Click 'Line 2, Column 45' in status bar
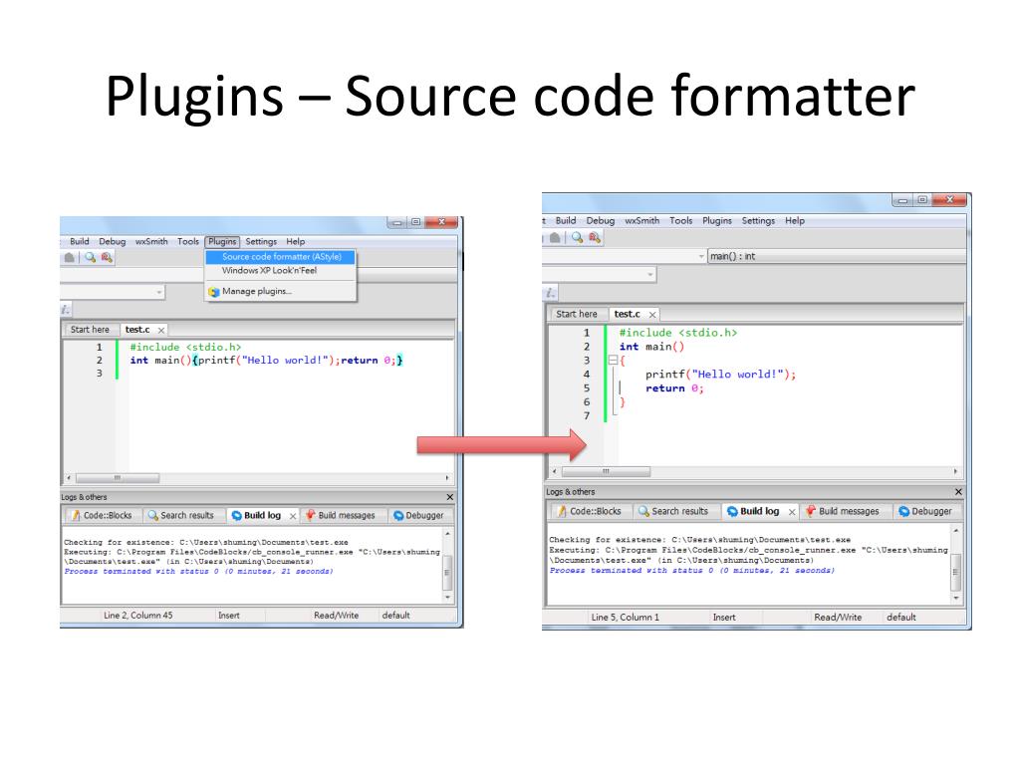This screenshot has width=1020, height=765. click(137, 616)
